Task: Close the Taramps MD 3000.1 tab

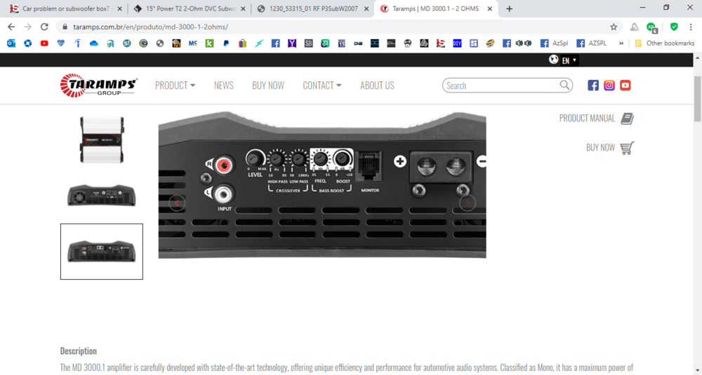Action: point(490,8)
